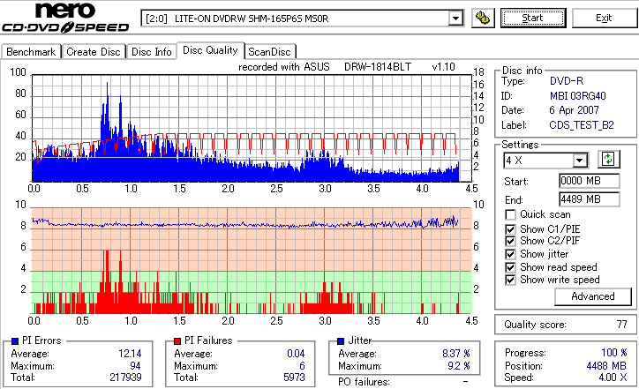
Task: Toggle the Quick scan checkbox
Action: point(510,214)
